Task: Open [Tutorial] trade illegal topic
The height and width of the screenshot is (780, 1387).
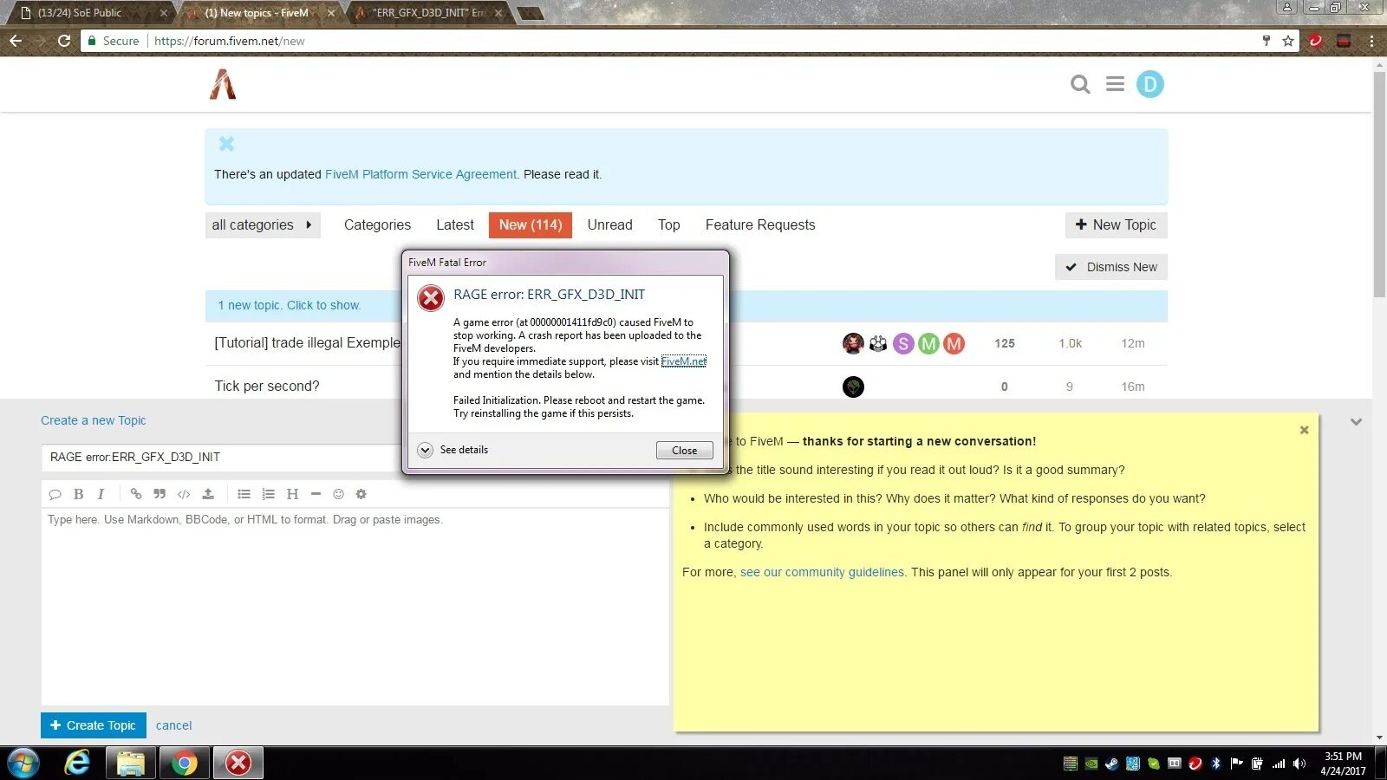Action: point(308,343)
